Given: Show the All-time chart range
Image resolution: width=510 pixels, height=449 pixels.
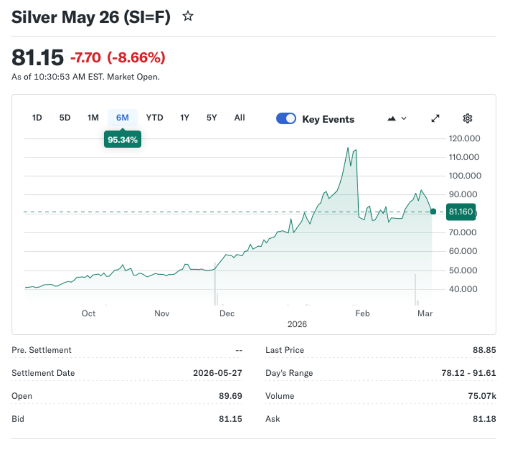Looking at the screenshot, I should click(240, 118).
